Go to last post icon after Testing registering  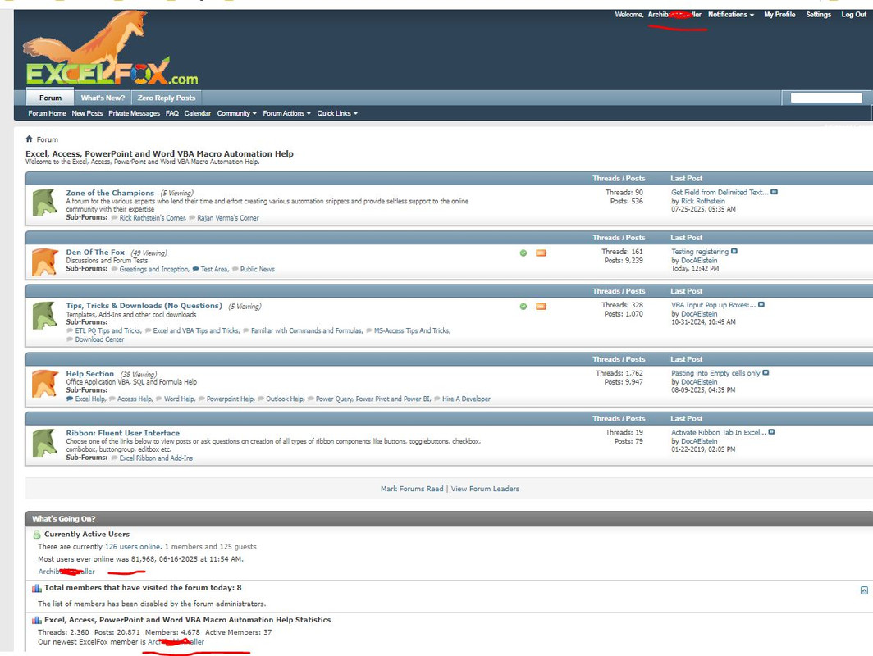[x=734, y=252]
